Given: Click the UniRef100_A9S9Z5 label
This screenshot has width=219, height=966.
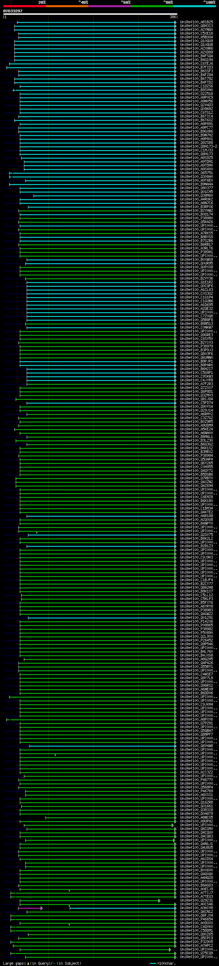Looking at the screenshot, I should [196, 158].
